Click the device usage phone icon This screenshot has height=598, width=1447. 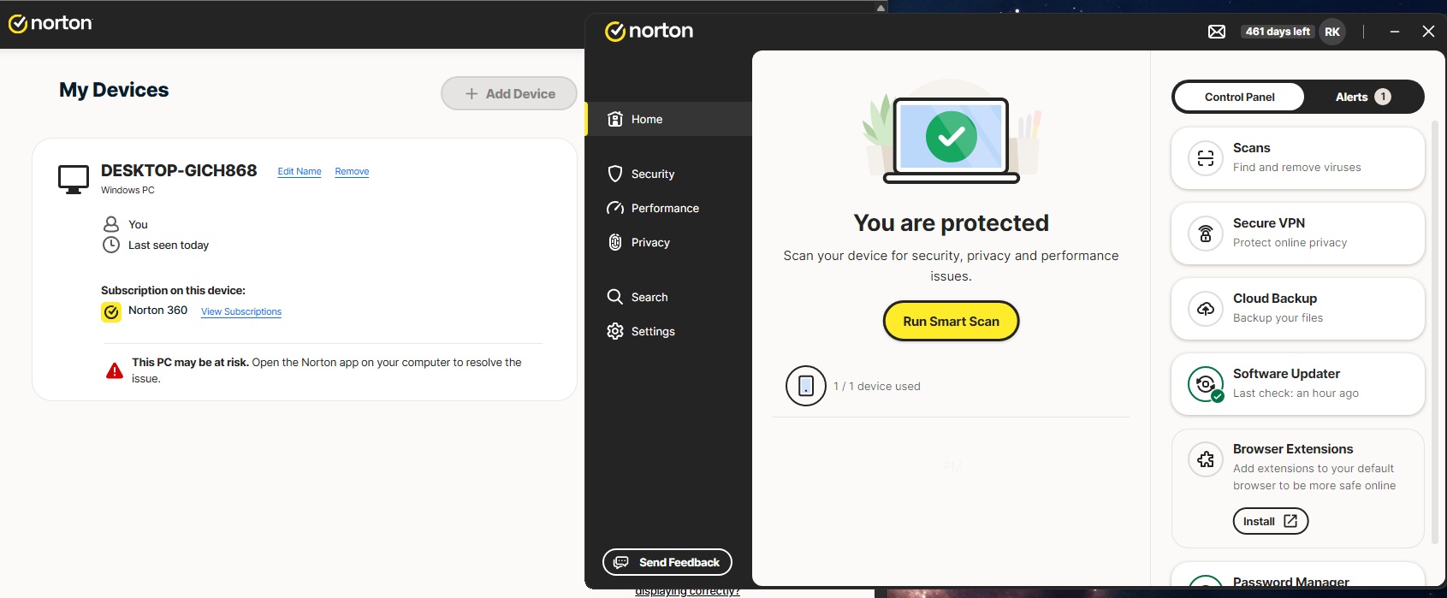[x=805, y=386]
